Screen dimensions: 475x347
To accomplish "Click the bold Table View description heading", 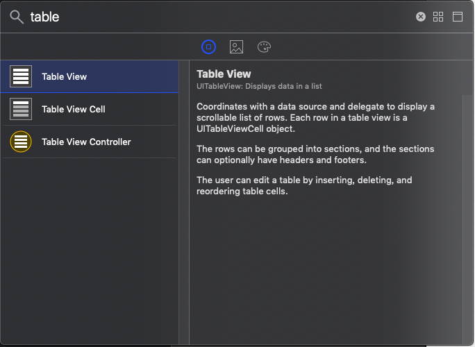I will coord(224,74).
